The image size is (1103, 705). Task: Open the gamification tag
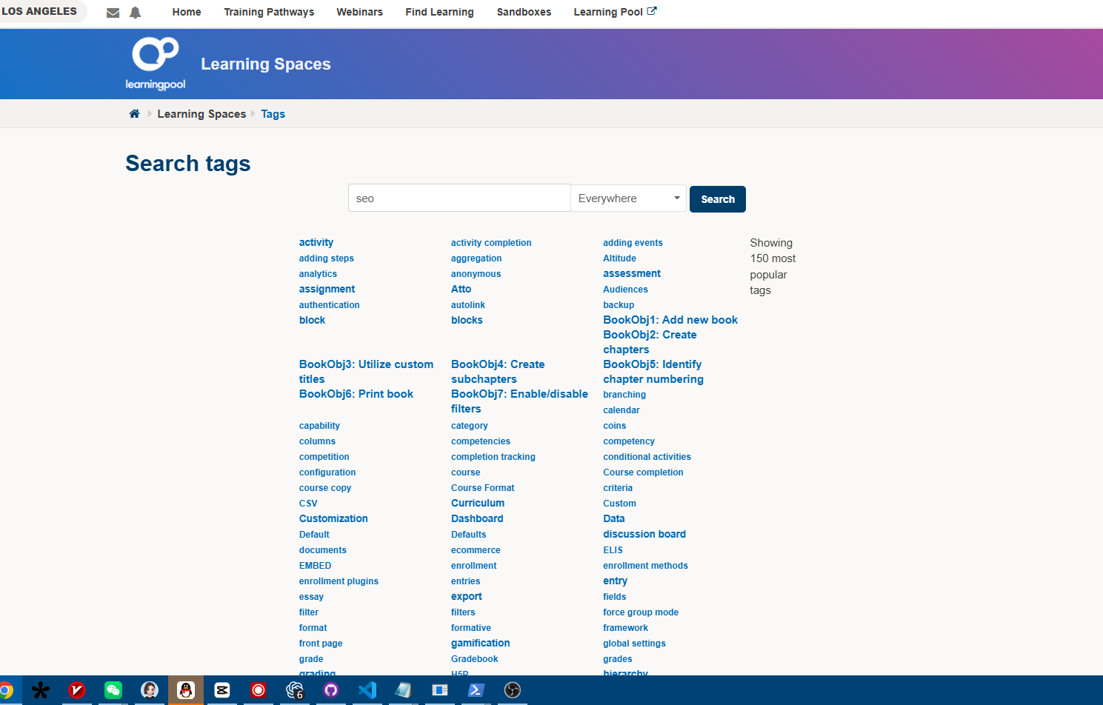pos(480,643)
